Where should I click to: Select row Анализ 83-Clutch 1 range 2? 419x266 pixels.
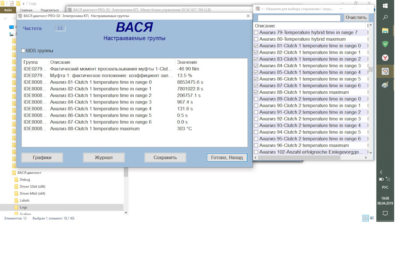[x=134, y=96]
